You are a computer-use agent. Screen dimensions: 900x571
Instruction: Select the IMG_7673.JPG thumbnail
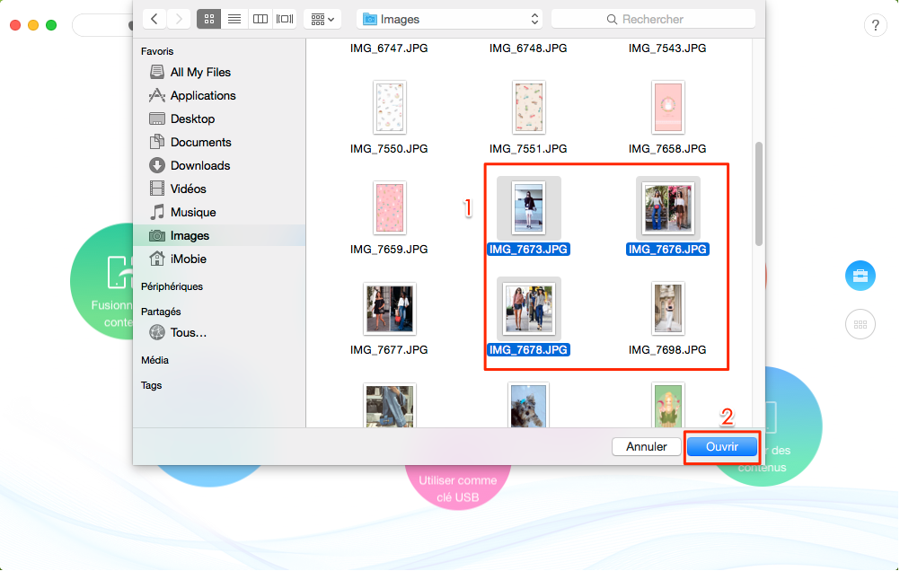529,207
